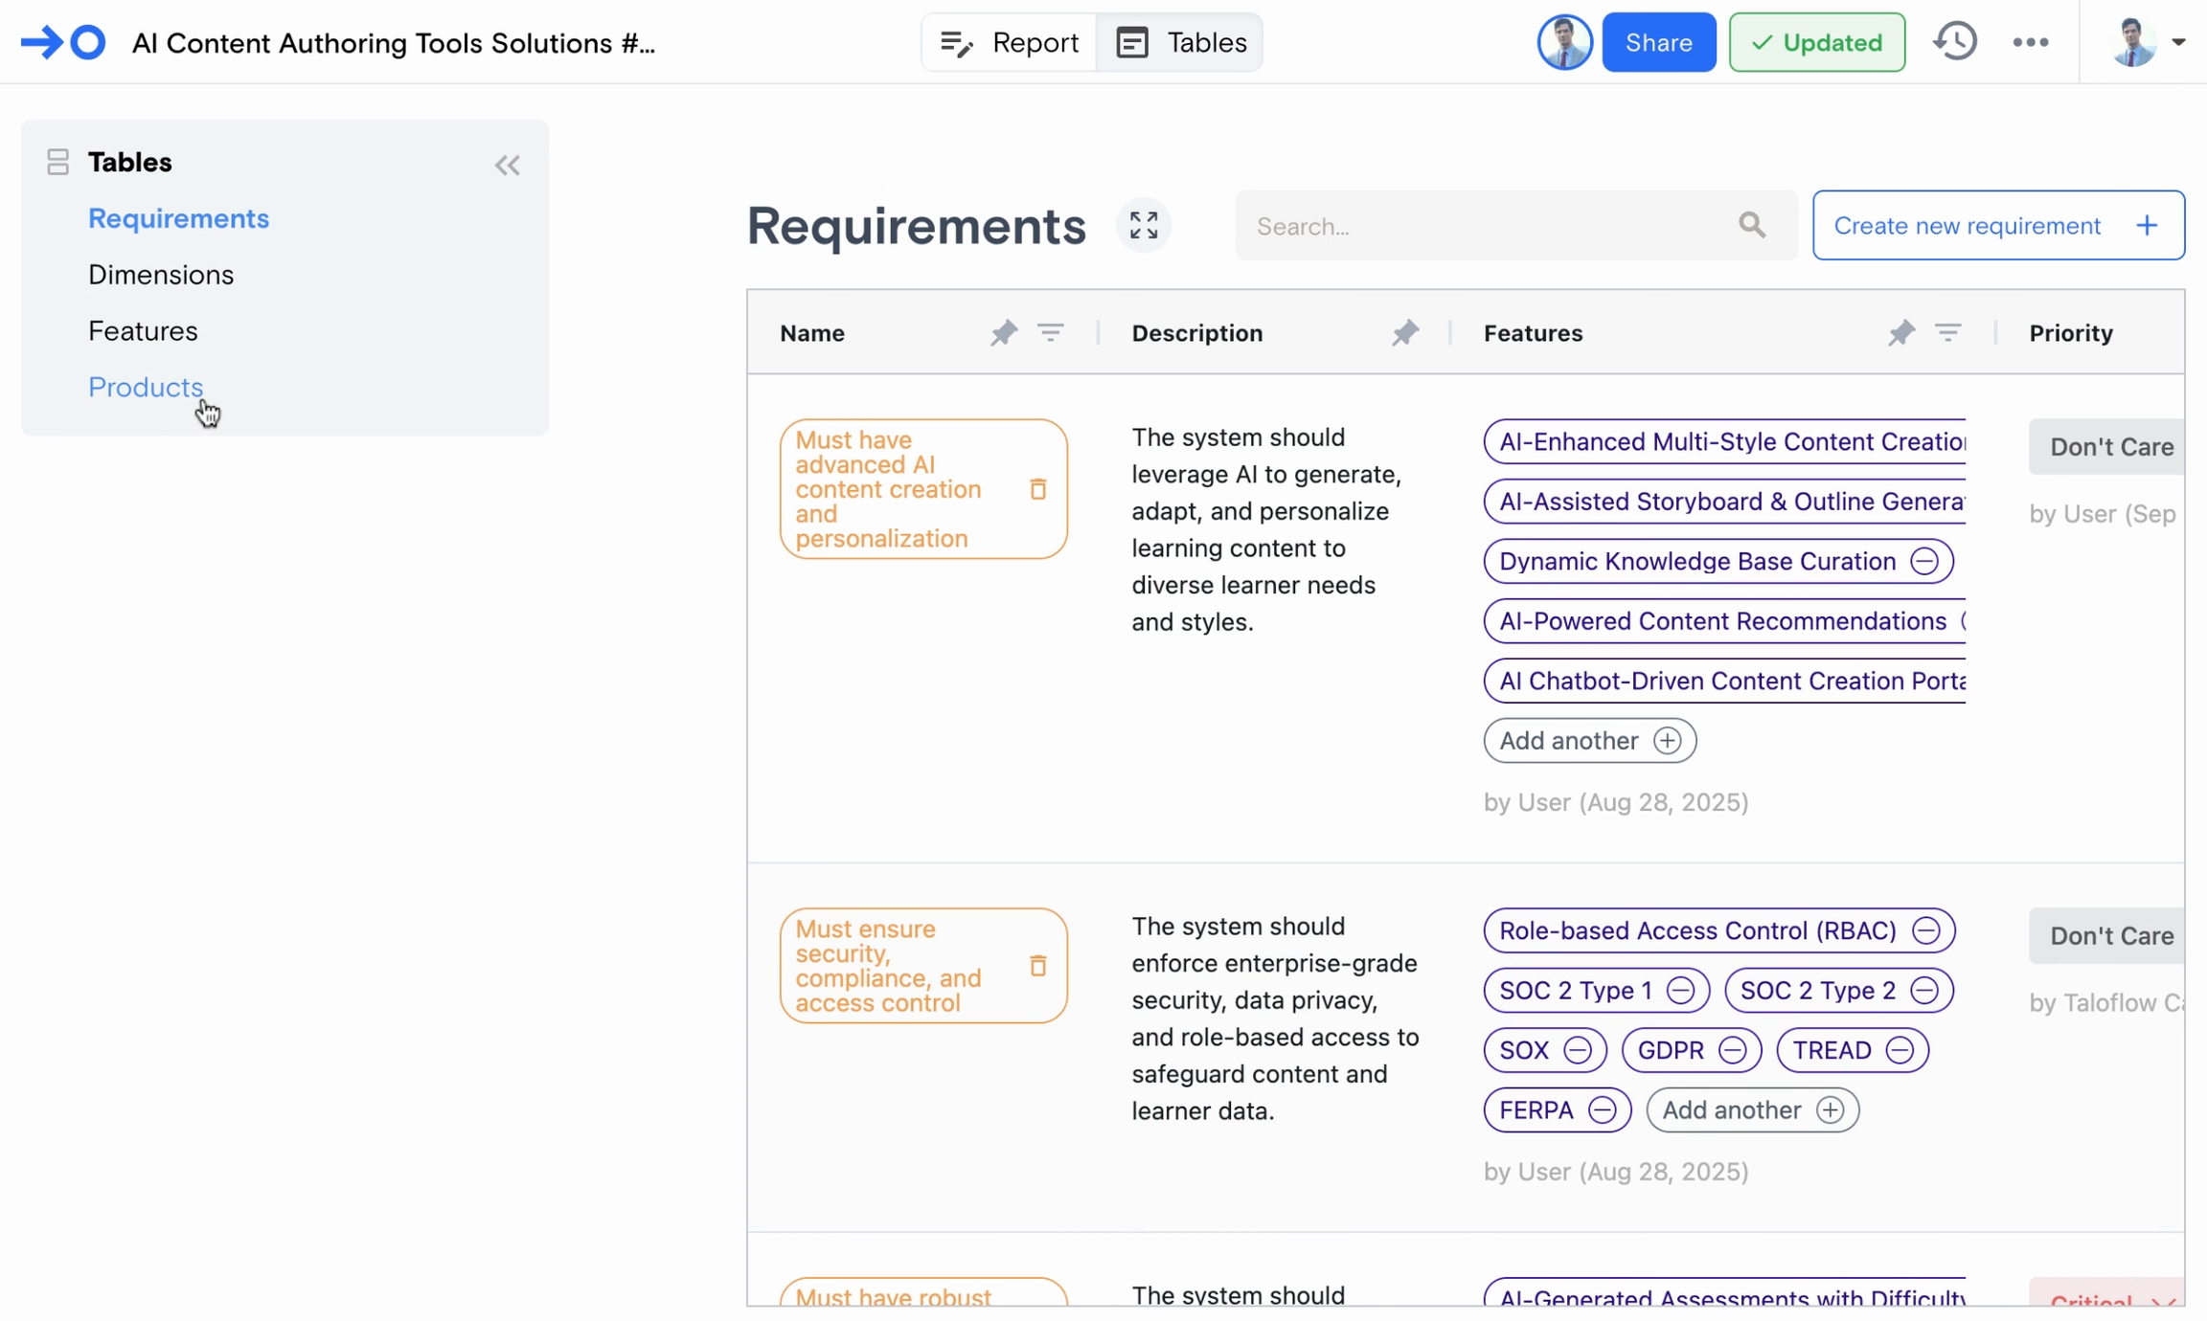2207x1321 pixels.
Task: Pin the Description column
Action: point(1404,333)
